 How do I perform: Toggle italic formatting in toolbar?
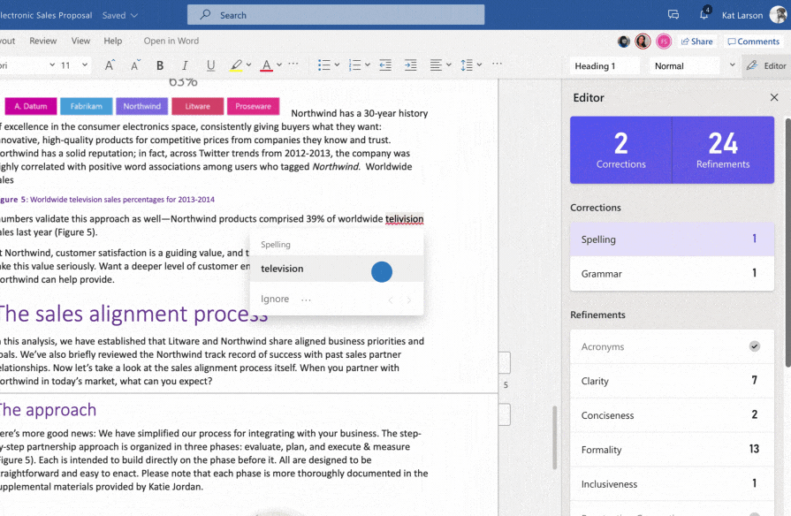click(x=185, y=65)
